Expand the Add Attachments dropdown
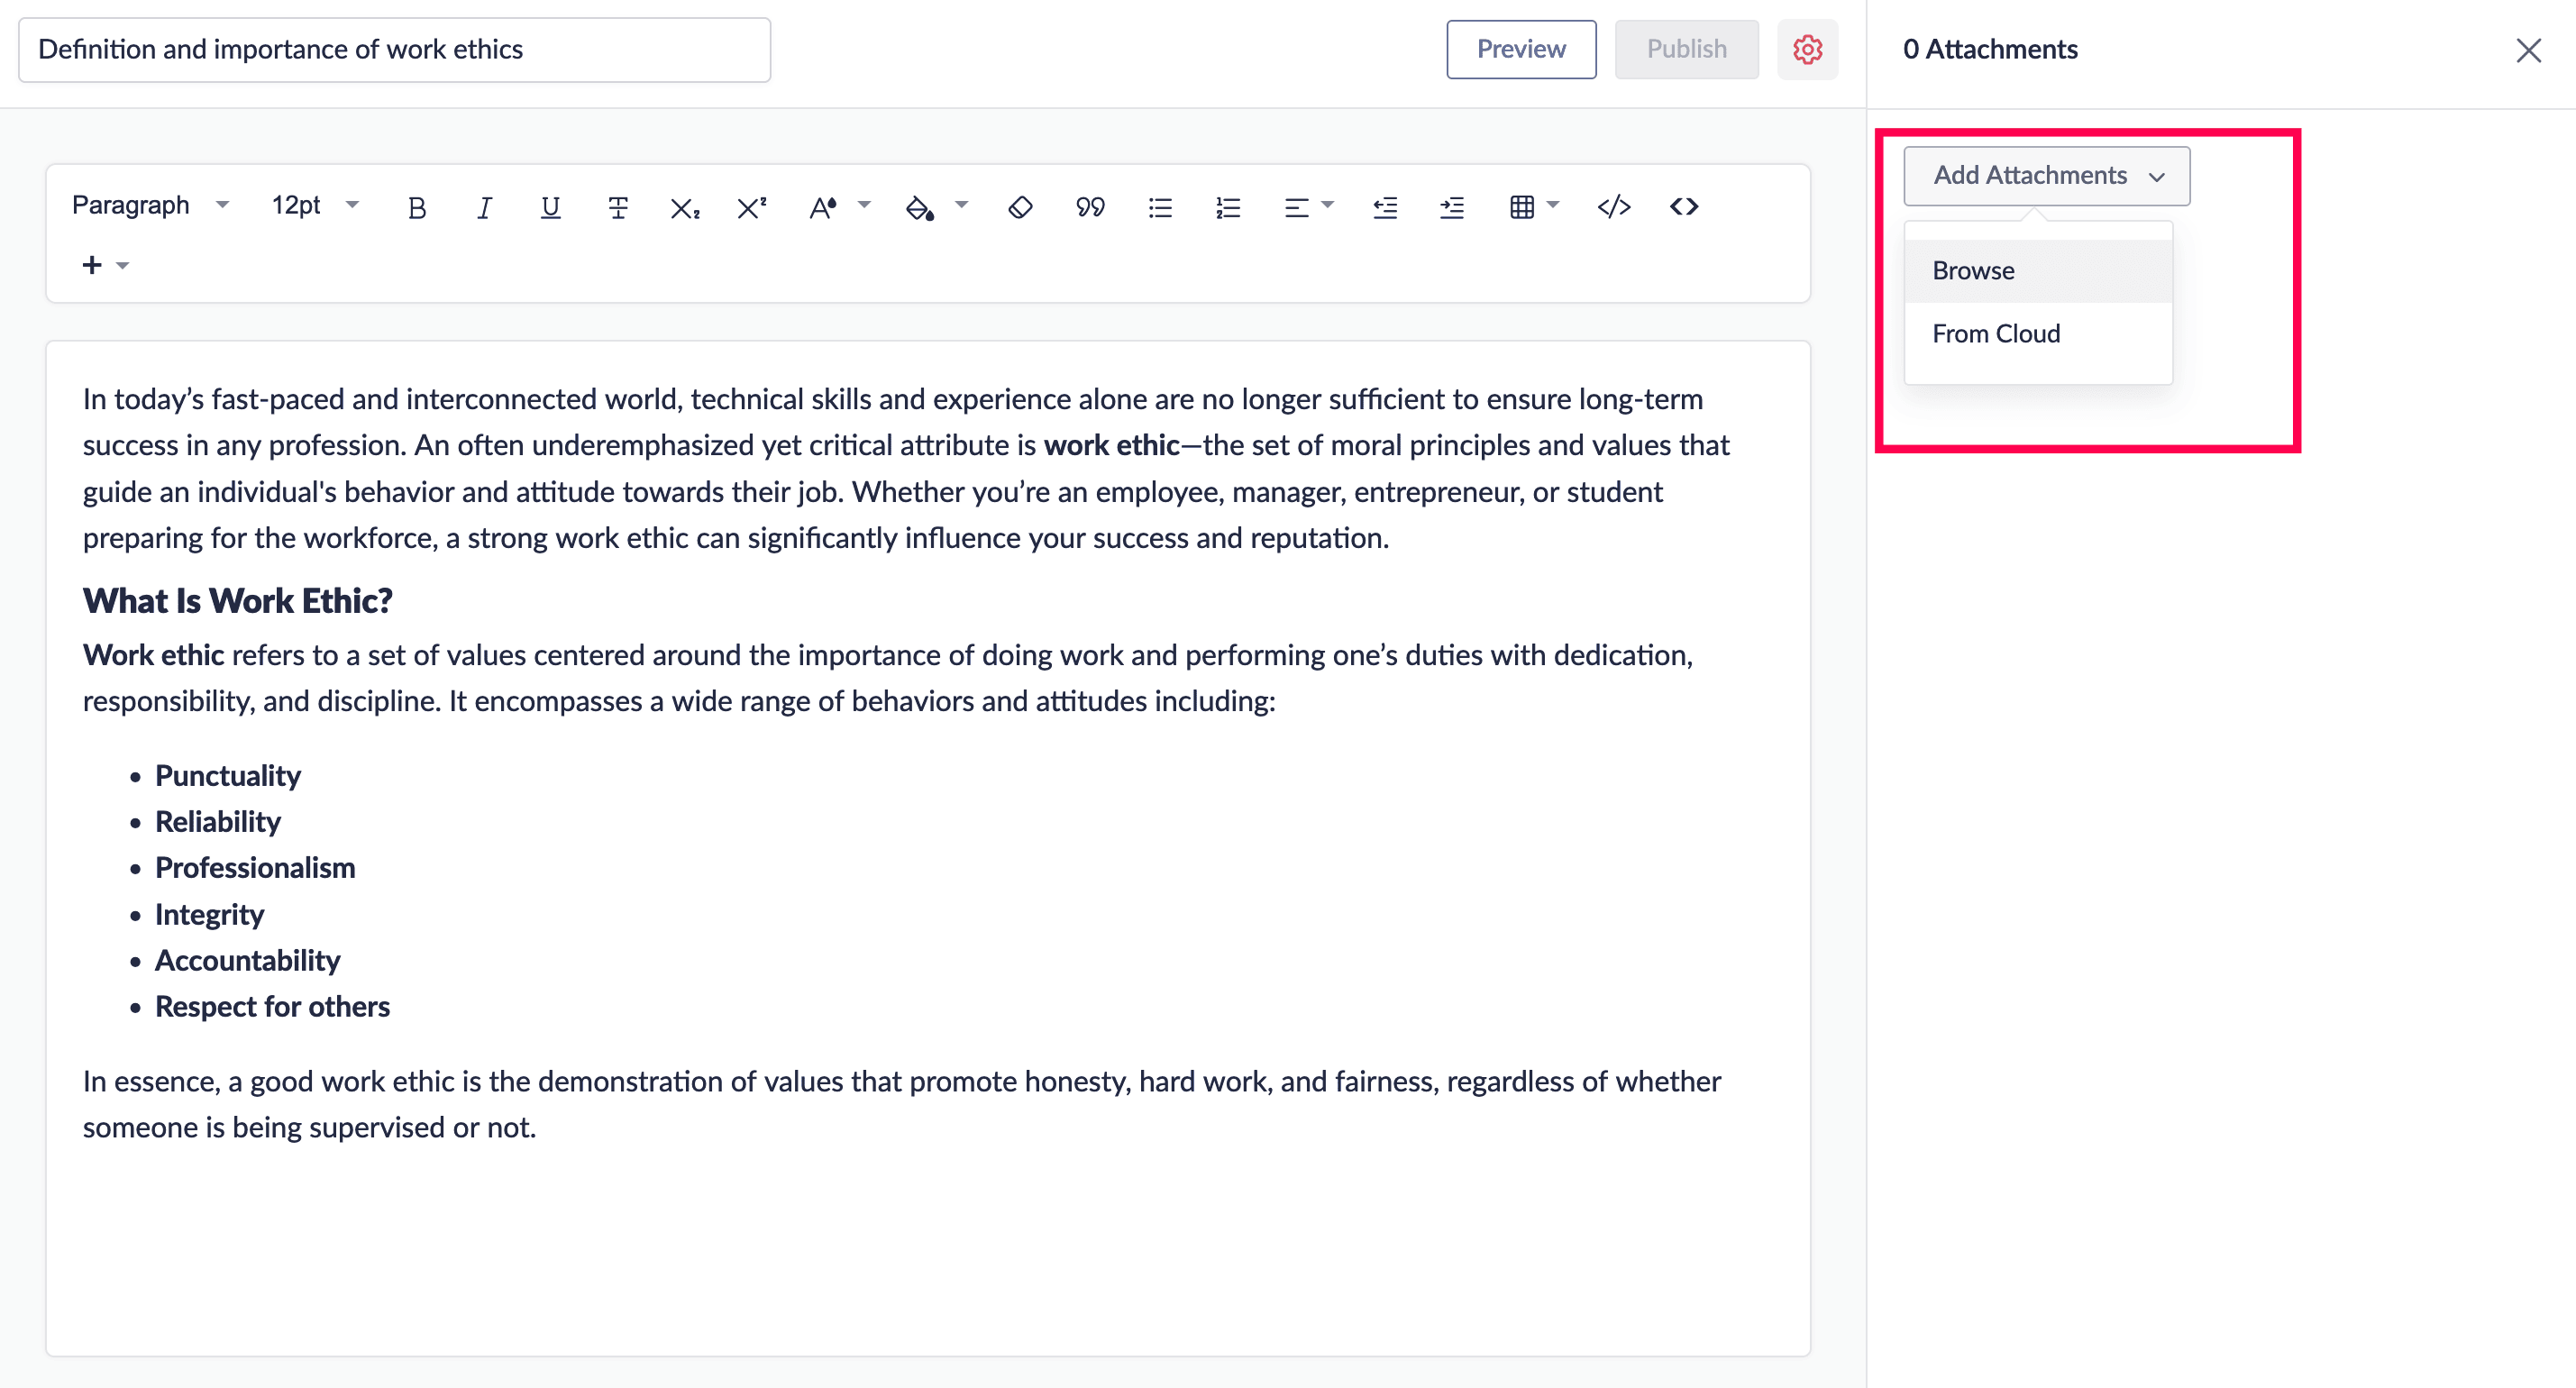This screenshot has width=2576, height=1388. coord(2046,175)
